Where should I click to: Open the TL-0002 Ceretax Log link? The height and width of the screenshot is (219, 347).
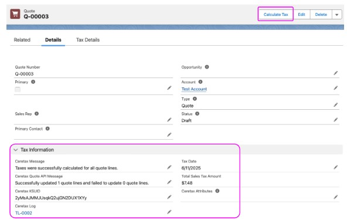click(23, 213)
